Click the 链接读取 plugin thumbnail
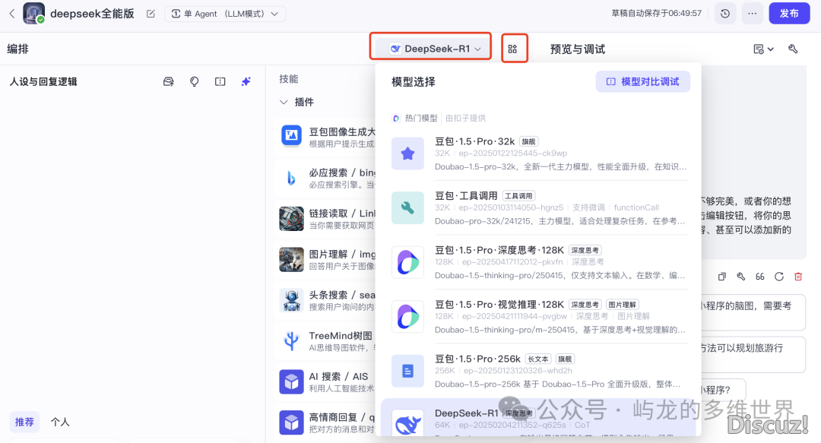 [292, 219]
